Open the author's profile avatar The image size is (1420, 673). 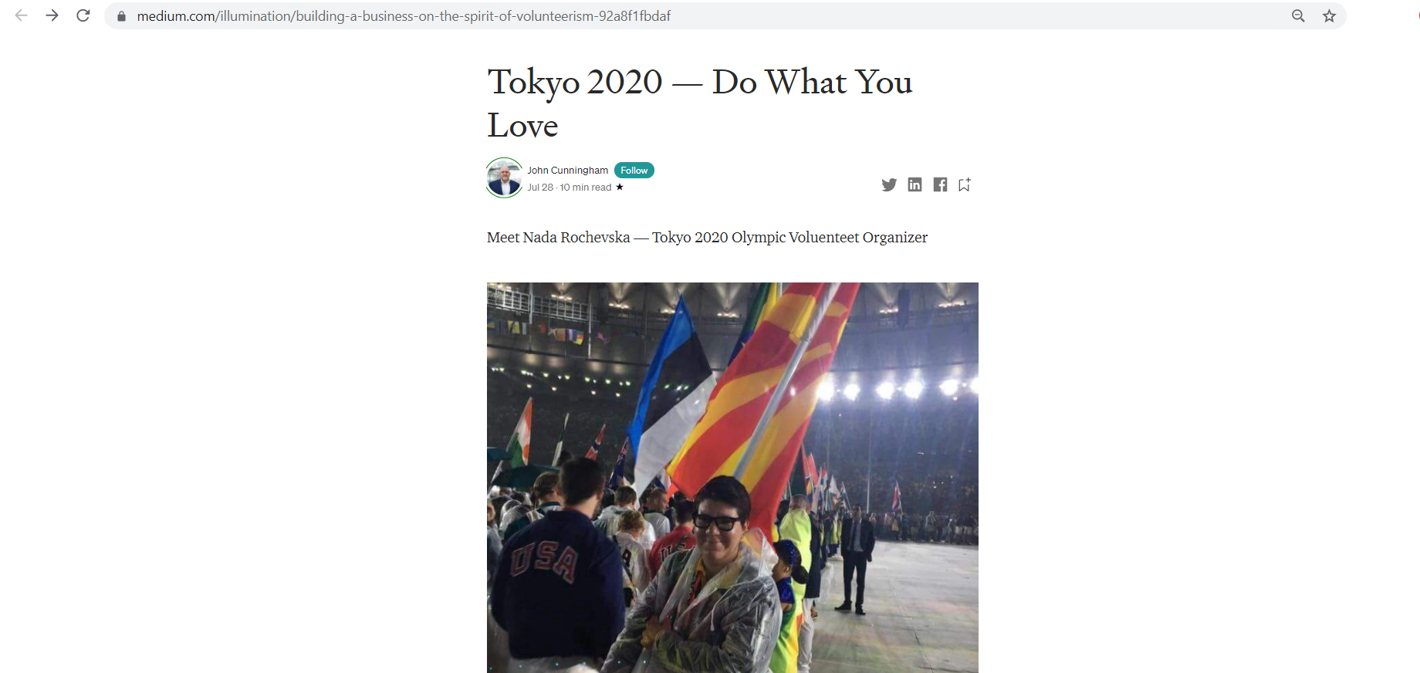point(505,178)
